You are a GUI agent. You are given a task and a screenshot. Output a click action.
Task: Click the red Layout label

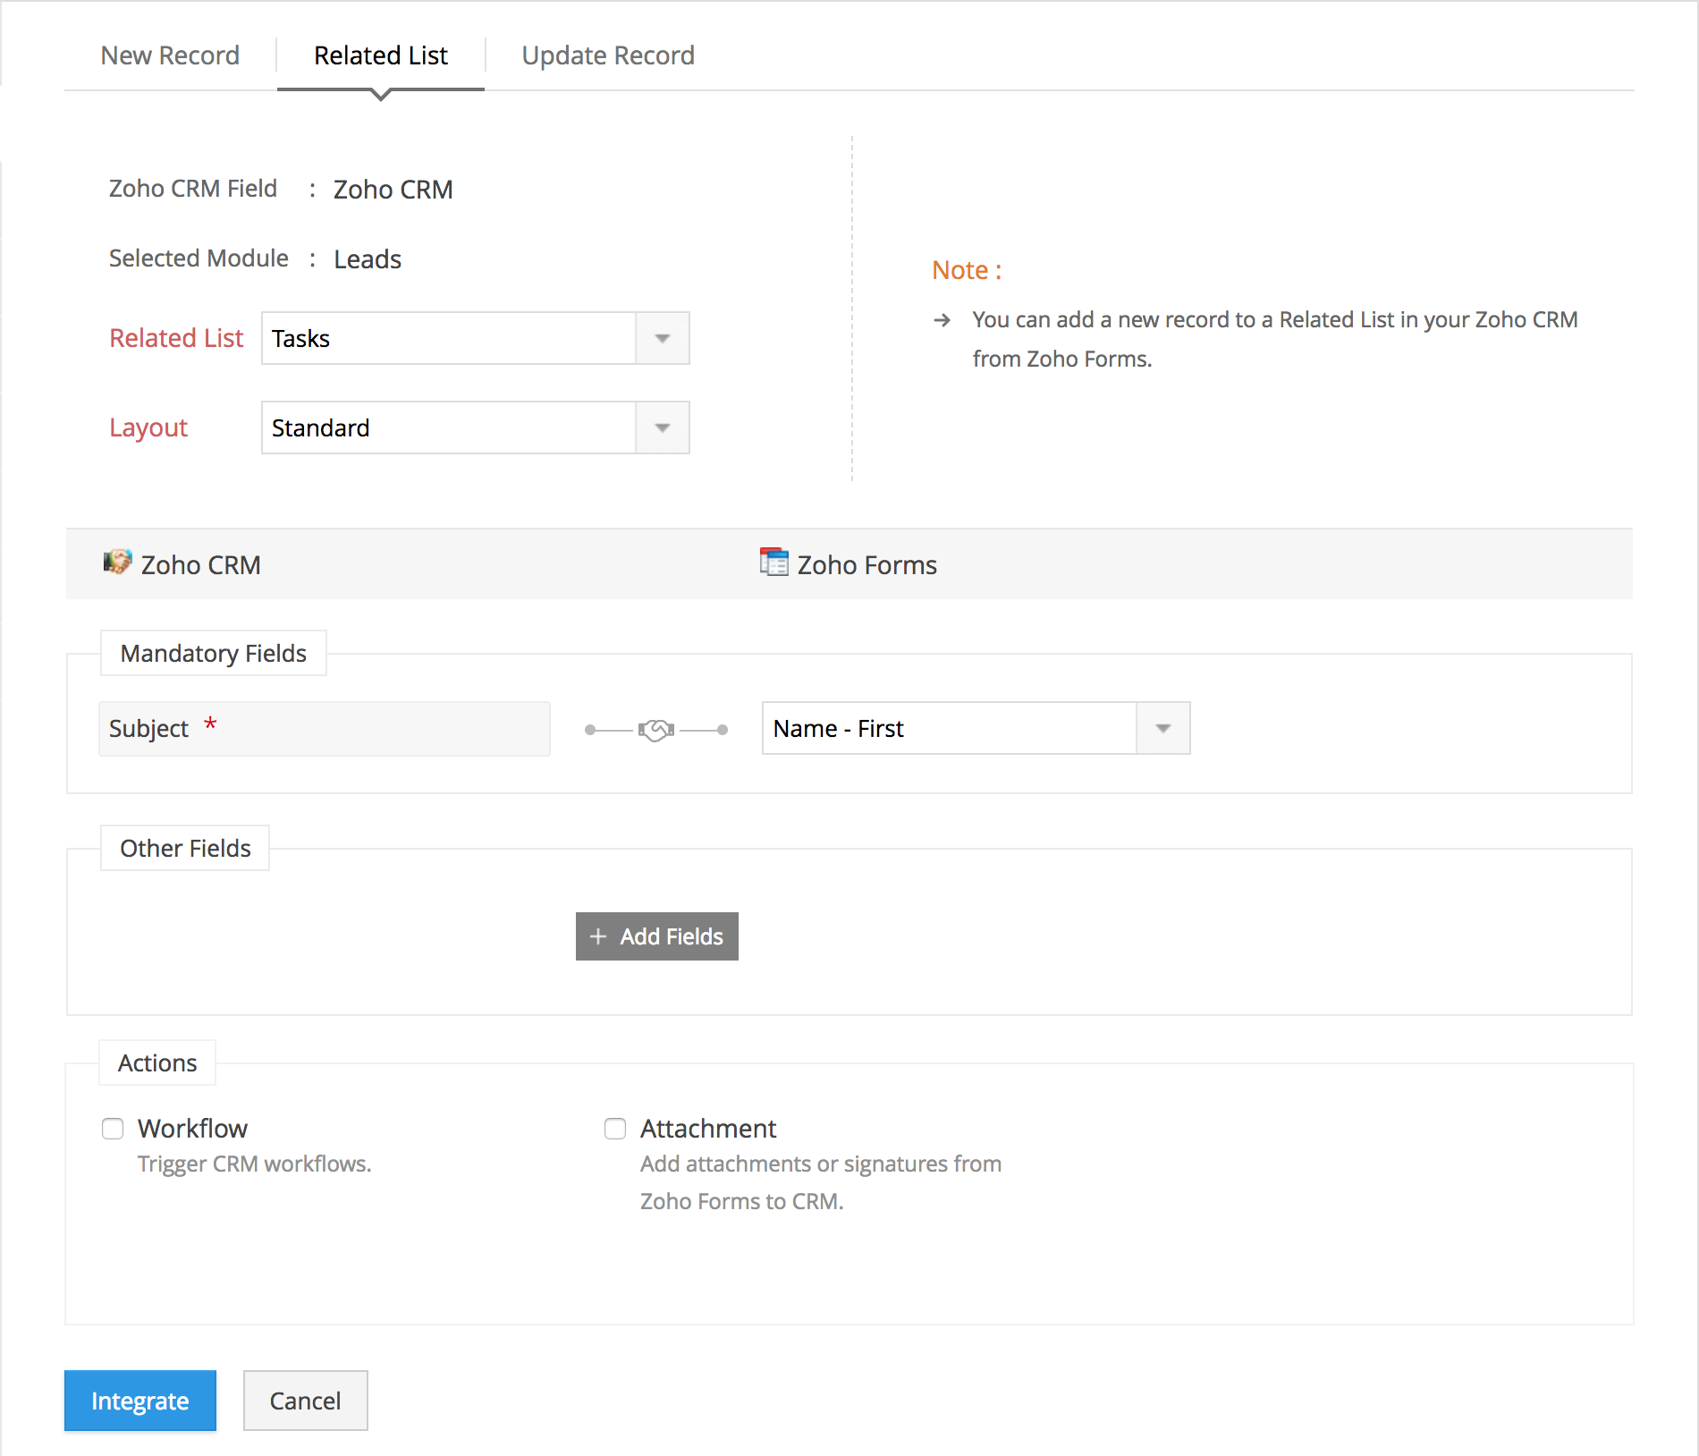coord(148,427)
